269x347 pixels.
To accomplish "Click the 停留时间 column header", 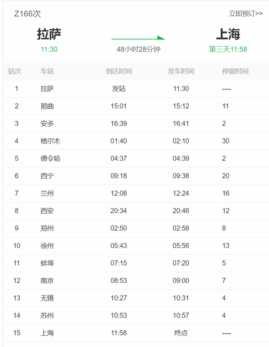I will (x=235, y=71).
